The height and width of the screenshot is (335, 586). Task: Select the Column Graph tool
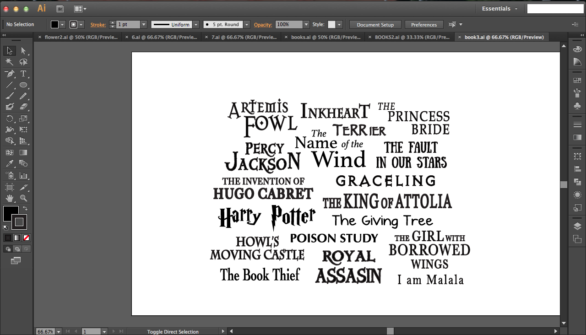click(23, 175)
